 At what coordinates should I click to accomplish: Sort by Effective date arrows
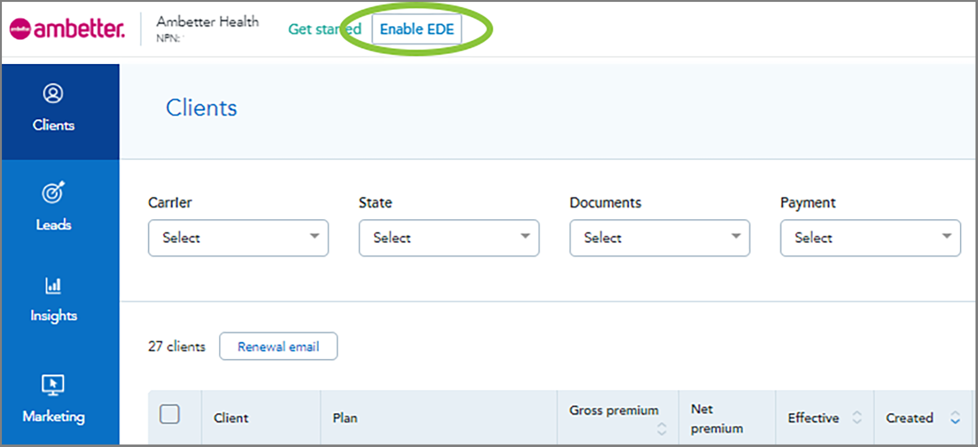(x=857, y=418)
